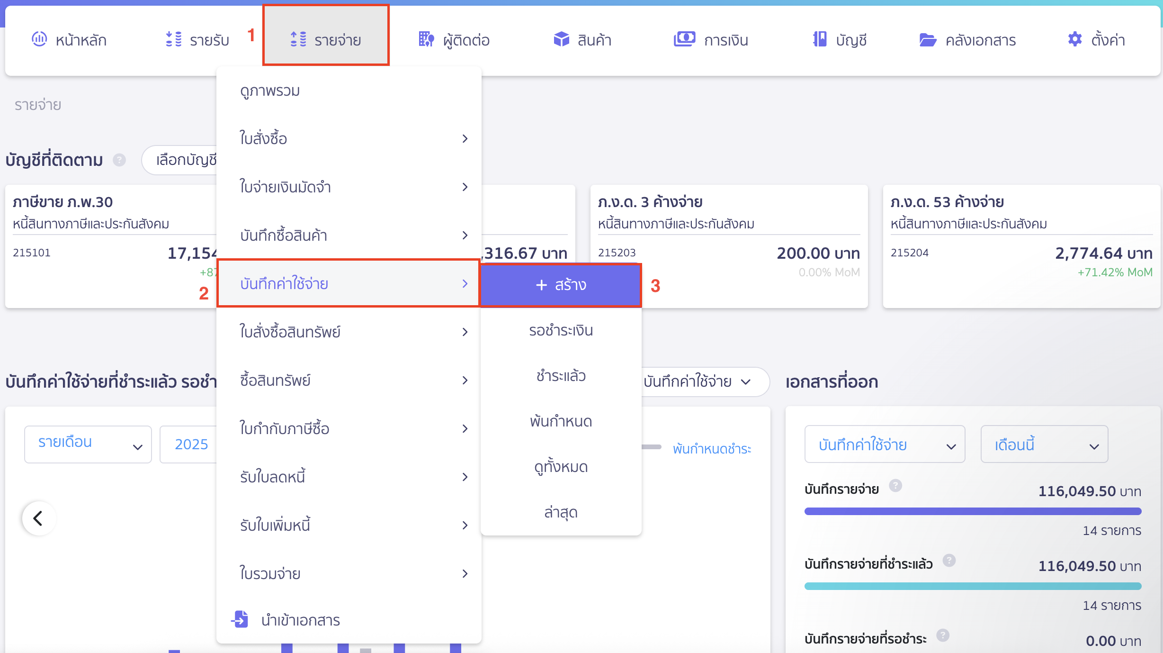Open the หน้าหลัก menu

[69, 40]
